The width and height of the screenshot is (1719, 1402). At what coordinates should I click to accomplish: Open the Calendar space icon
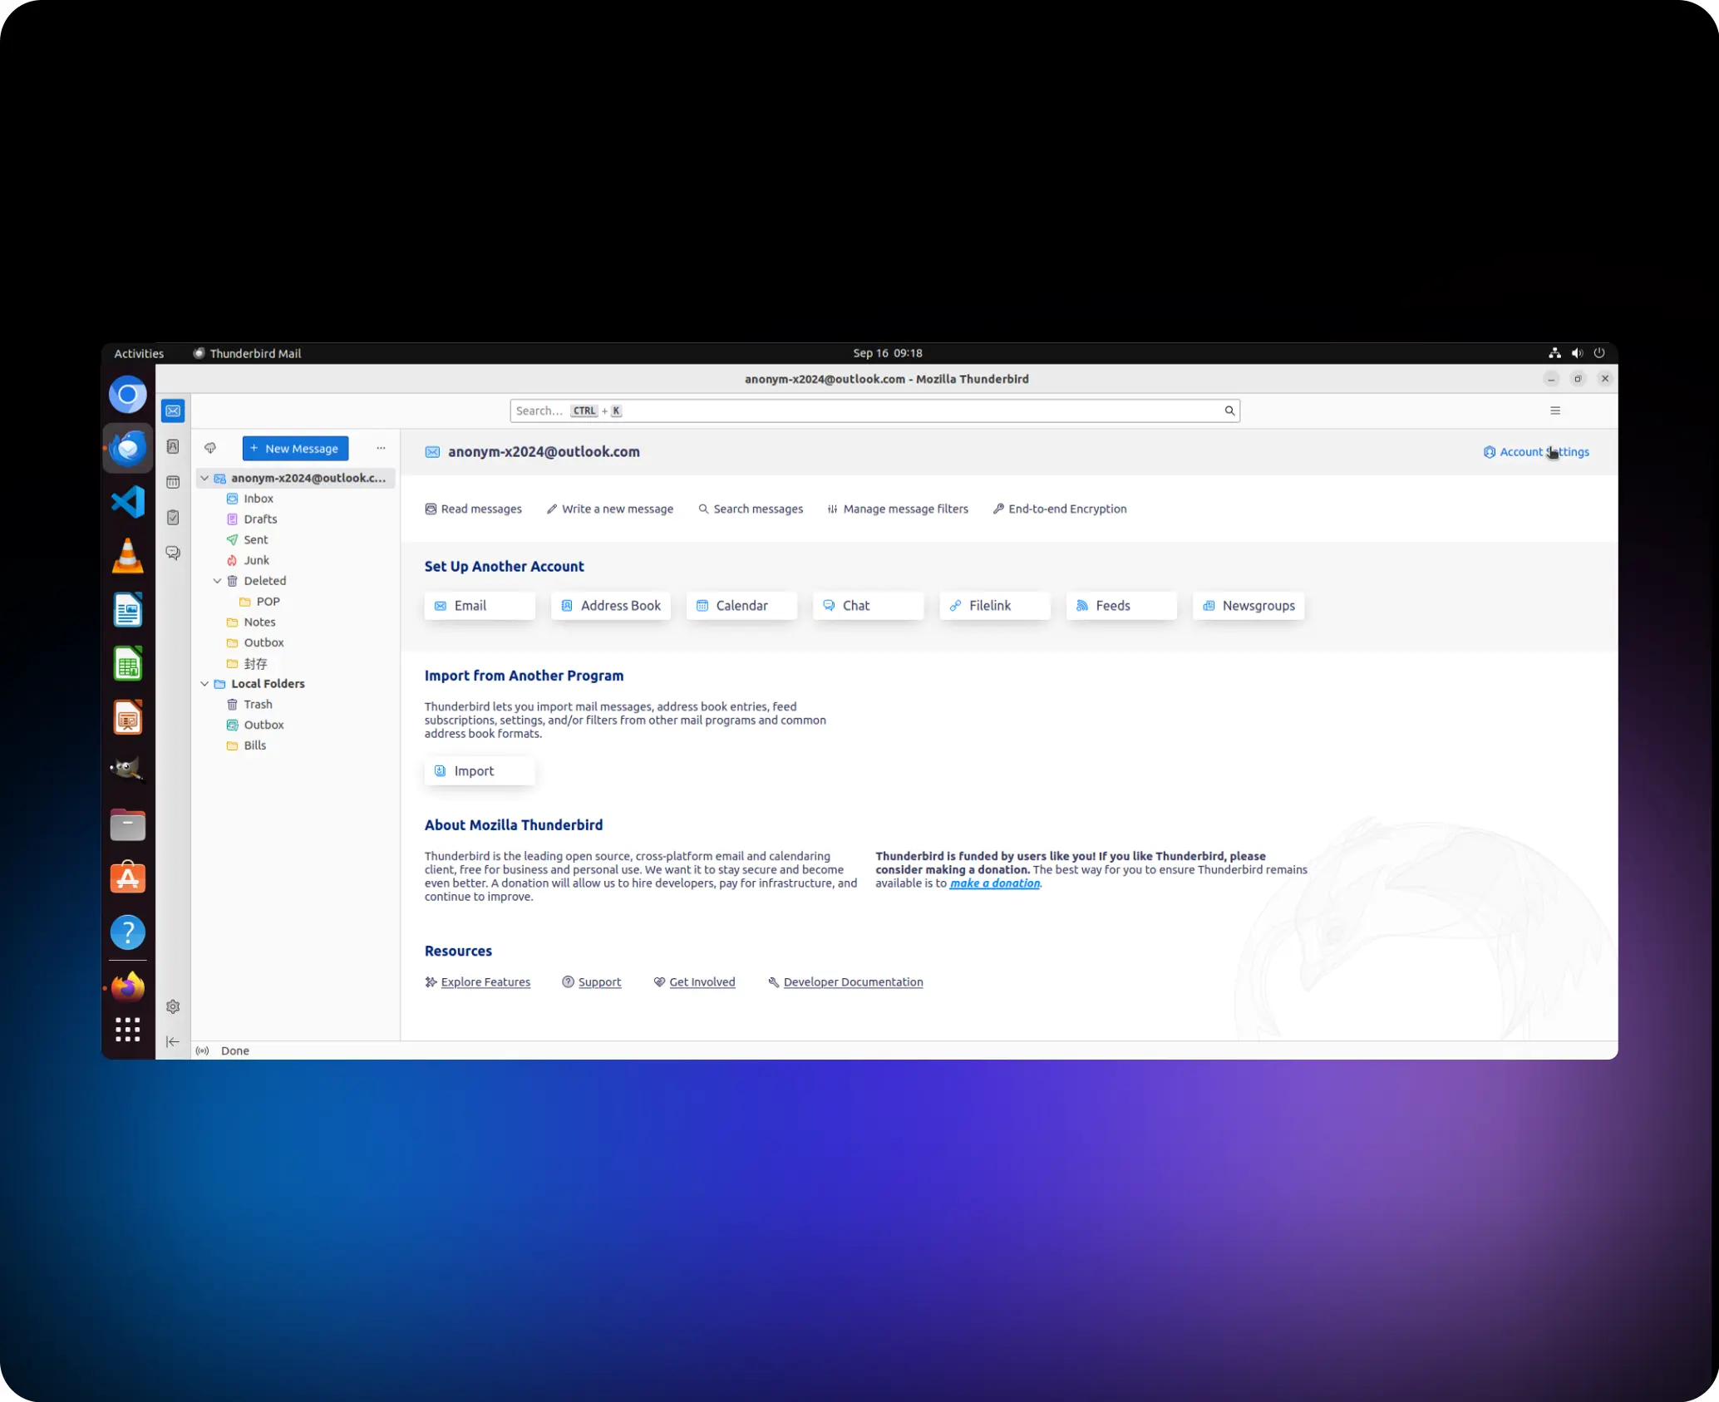[x=173, y=482]
